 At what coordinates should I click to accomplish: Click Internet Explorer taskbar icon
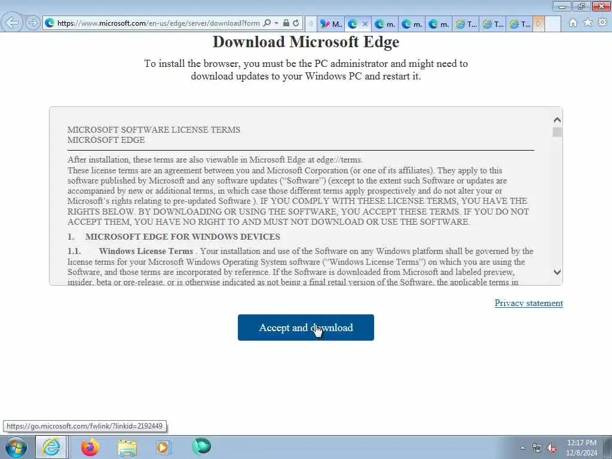tap(51, 447)
